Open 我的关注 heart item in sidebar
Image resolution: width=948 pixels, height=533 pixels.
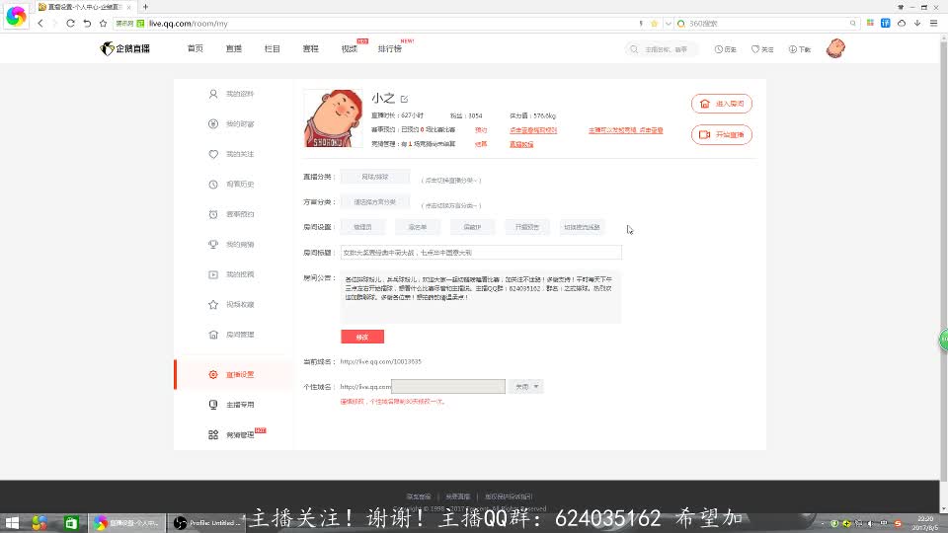(x=238, y=155)
